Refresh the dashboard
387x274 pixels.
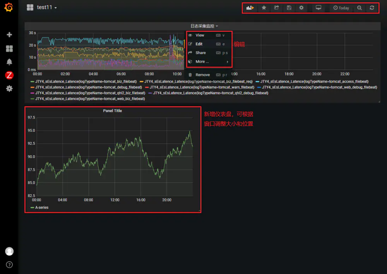click(x=372, y=8)
